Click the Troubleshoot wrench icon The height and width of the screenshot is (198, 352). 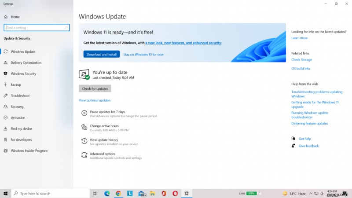pyautogui.click(x=6, y=95)
